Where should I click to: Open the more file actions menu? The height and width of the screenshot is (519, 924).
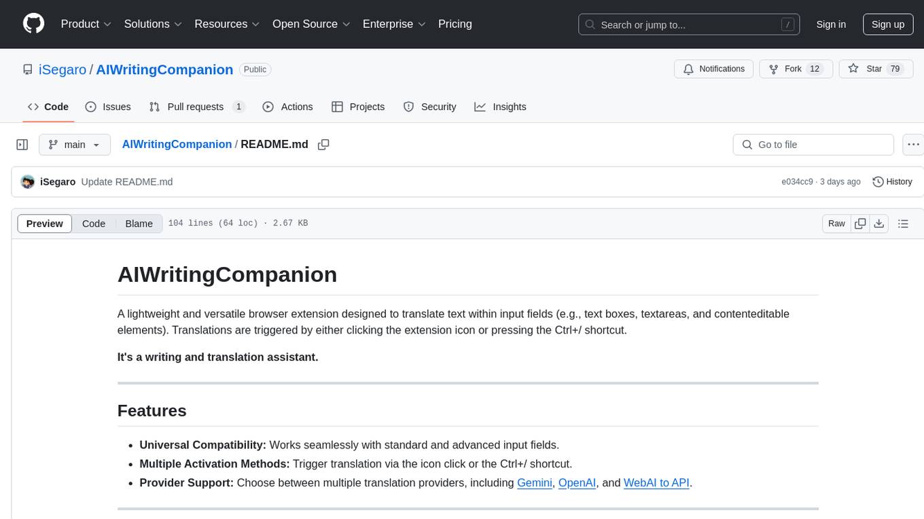click(913, 145)
